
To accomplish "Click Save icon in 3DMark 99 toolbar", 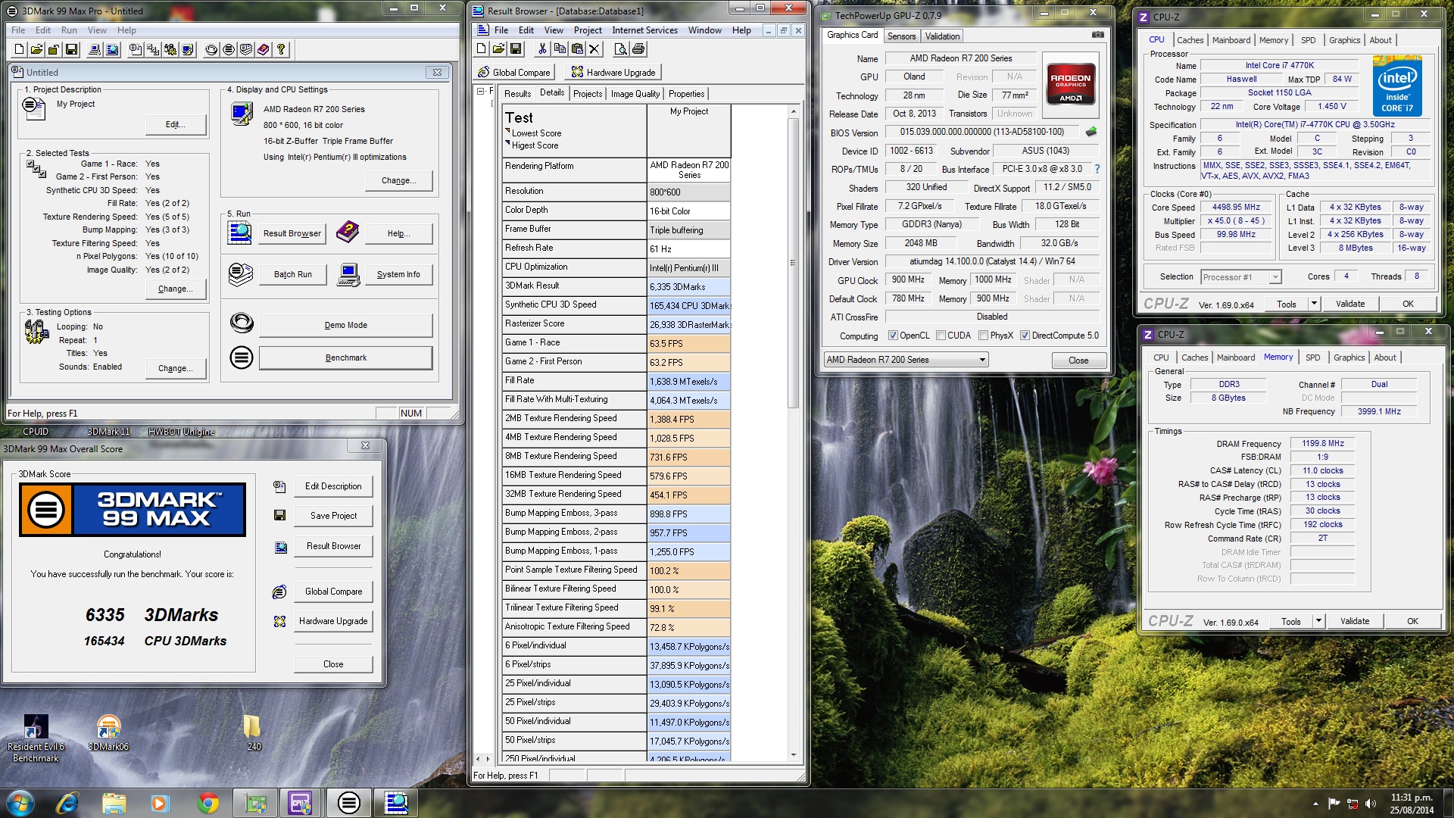I will [x=71, y=50].
